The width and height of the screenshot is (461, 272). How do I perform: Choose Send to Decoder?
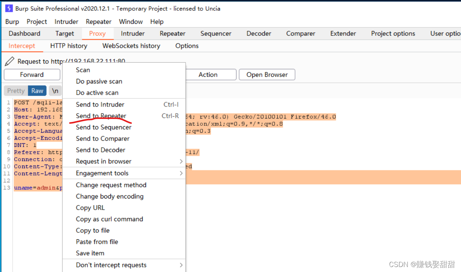(124, 150)
